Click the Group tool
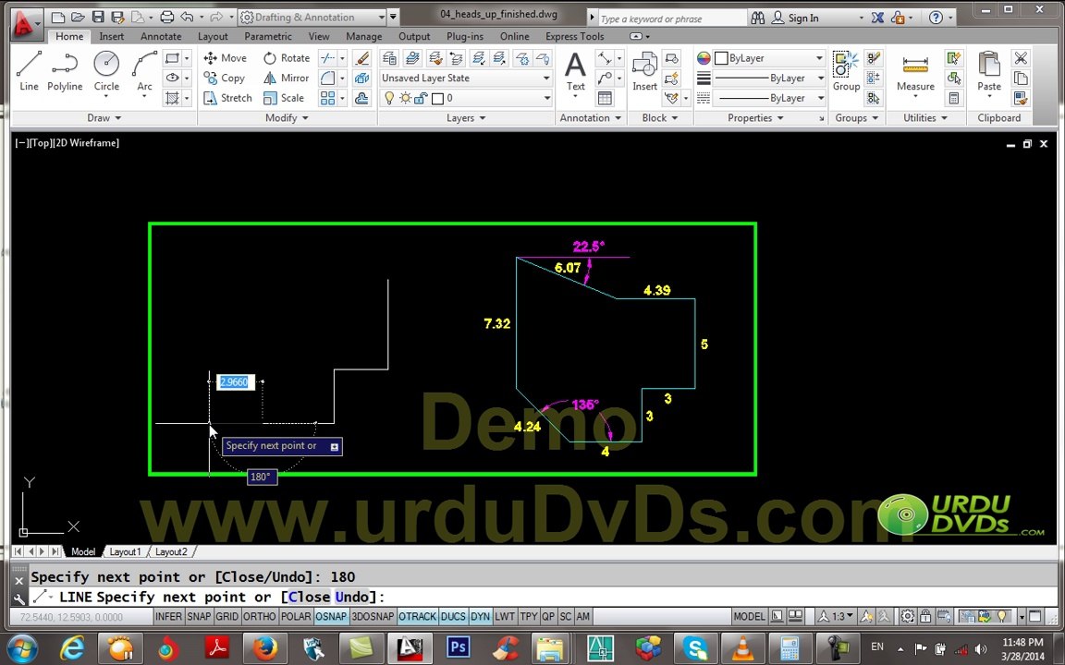This screenshot has width=1065, height=665. click(846, 71)
